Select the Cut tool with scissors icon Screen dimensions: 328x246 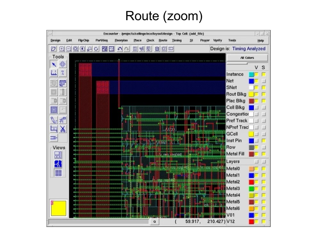click(63, 129)
